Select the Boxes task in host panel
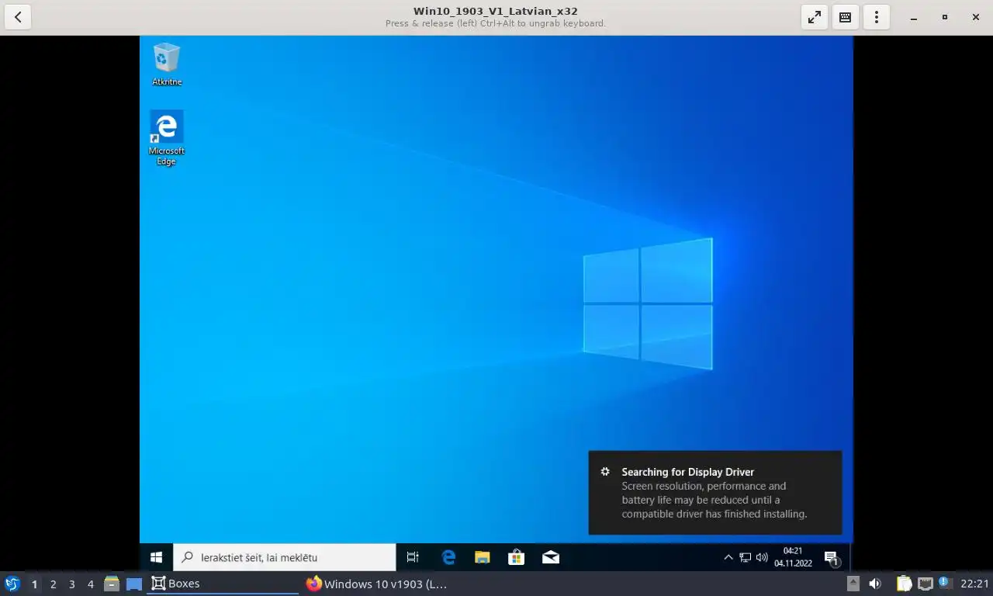Screen dimensions: 993x596 pos(223,584)
